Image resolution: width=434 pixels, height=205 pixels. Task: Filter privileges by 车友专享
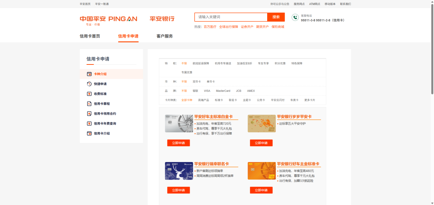pyautogui.click(x=263, y=63)
